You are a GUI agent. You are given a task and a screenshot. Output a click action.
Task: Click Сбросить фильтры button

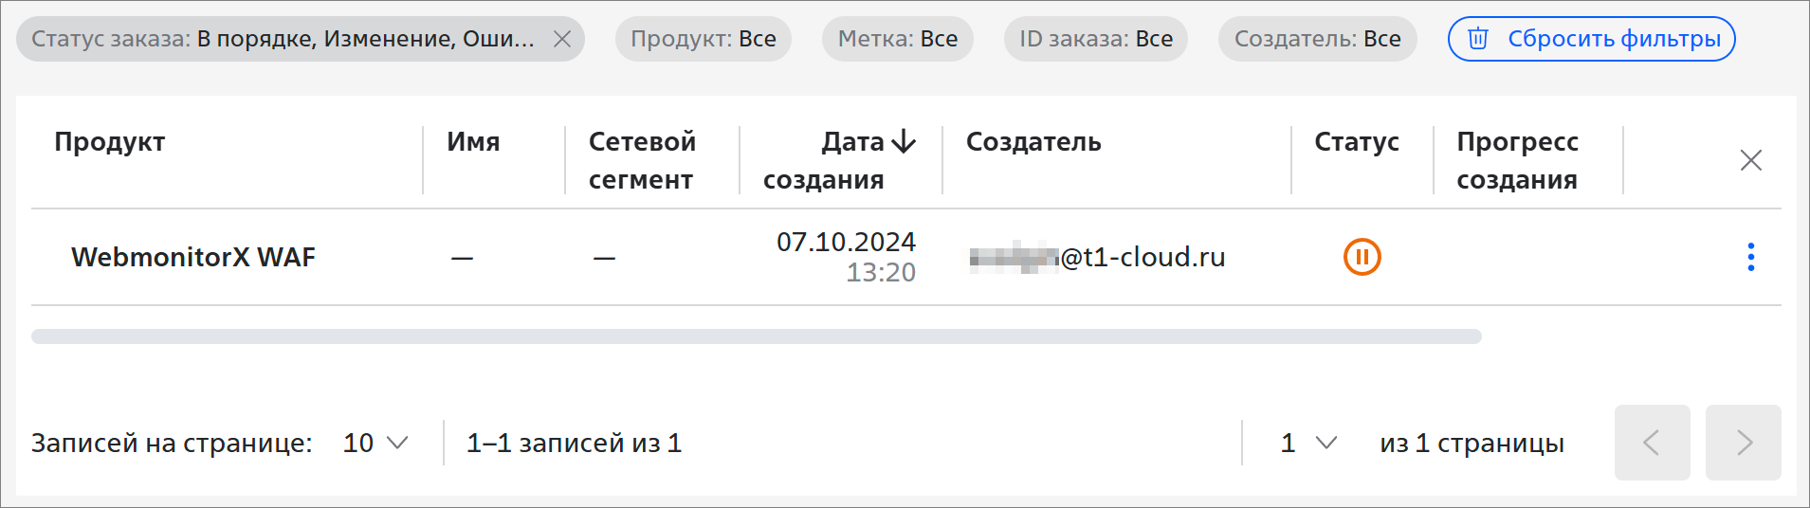click(1592, 39)
